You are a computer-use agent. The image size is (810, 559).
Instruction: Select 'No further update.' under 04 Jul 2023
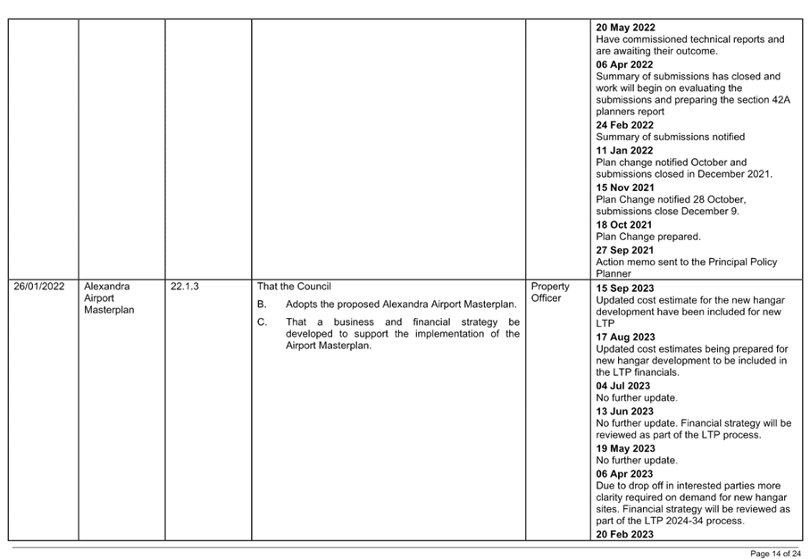coord(637,398)
